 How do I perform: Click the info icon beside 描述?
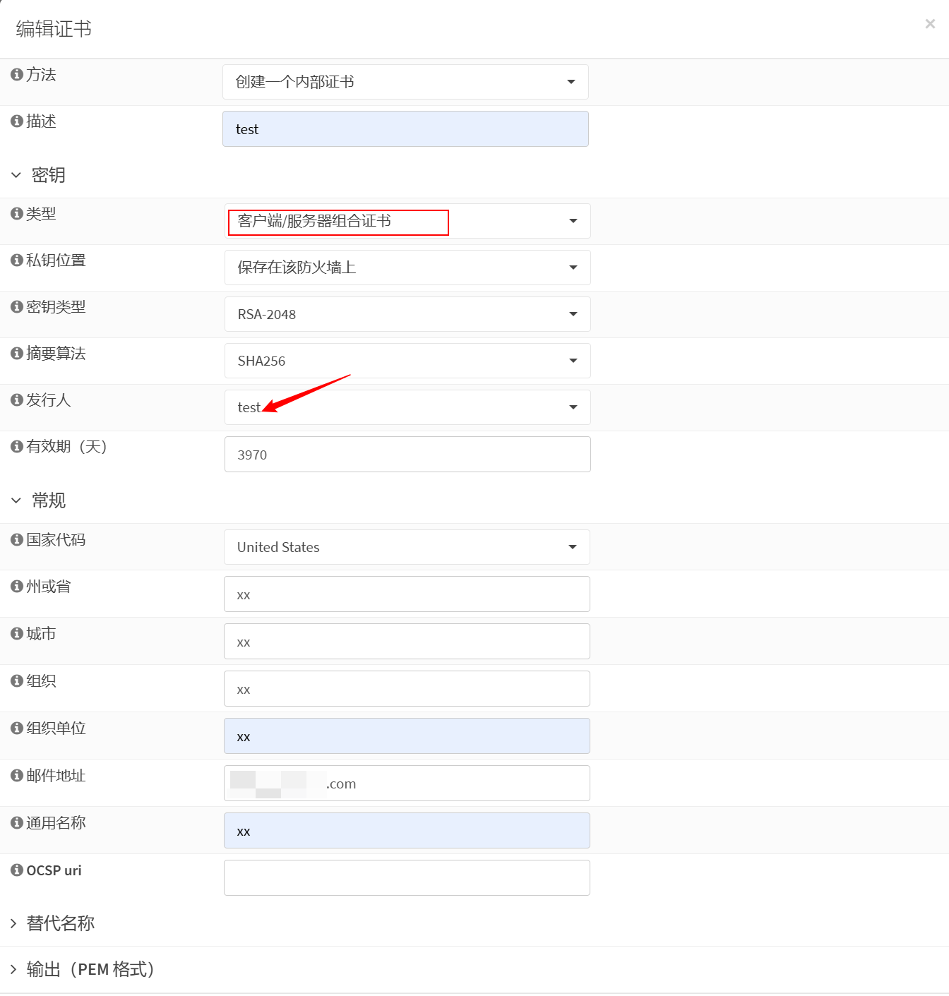[x=17, y=121]
